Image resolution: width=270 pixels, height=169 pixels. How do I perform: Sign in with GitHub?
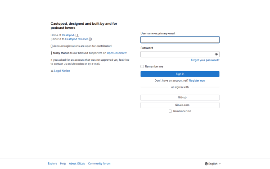[180, 98]
